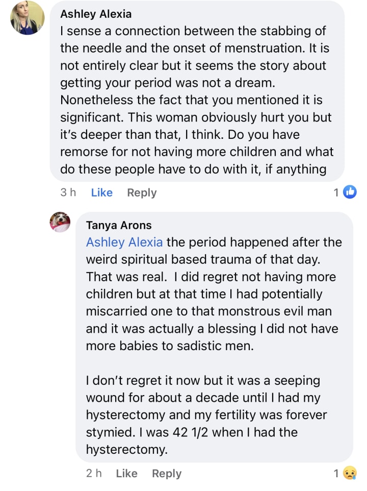
Task: Click the 'Nonetheless the fact' line in Ashley's comment
Action: [191, 100]
